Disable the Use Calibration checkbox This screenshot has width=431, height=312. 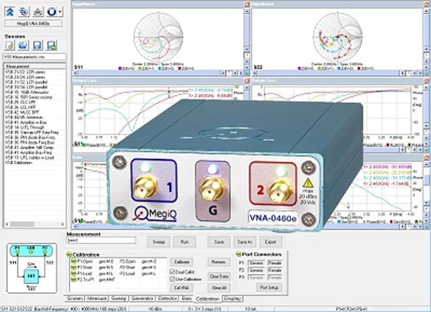pos(172,279)
